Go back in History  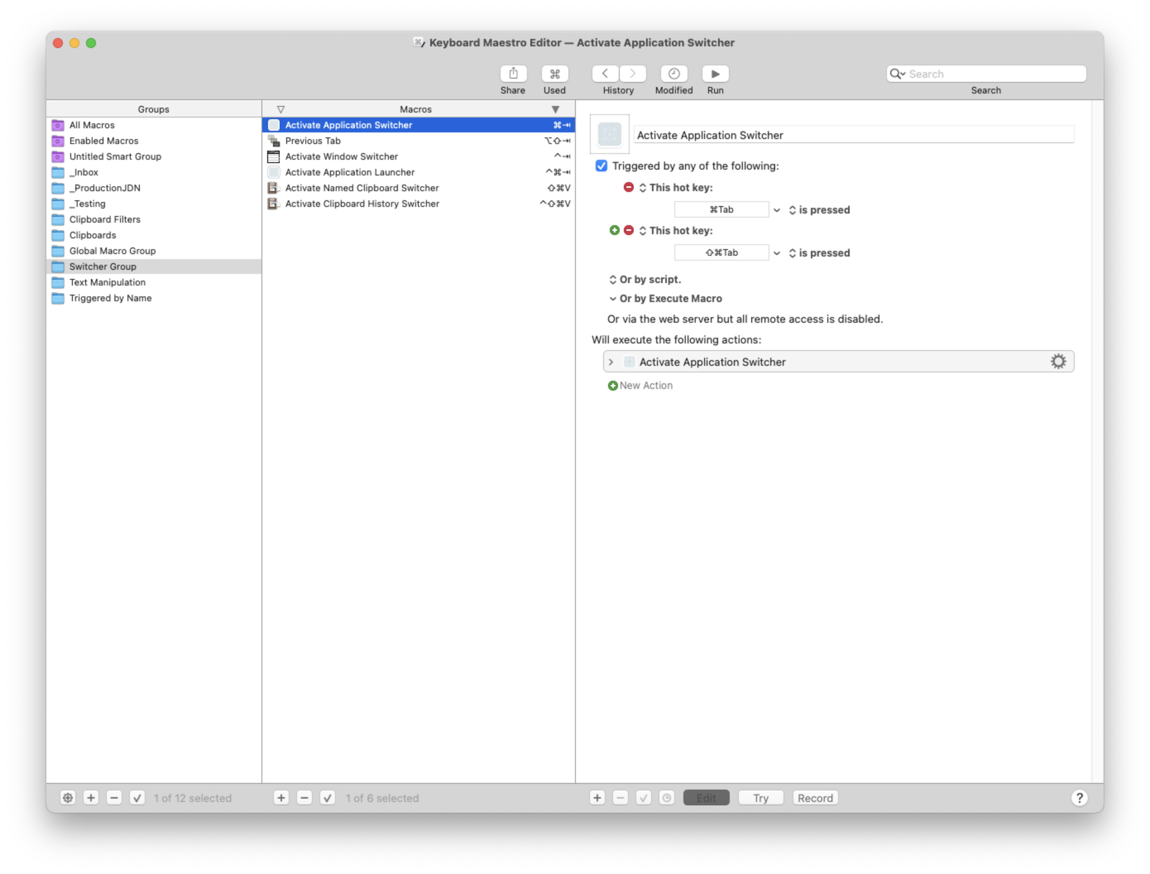click(x=605, y=74)
